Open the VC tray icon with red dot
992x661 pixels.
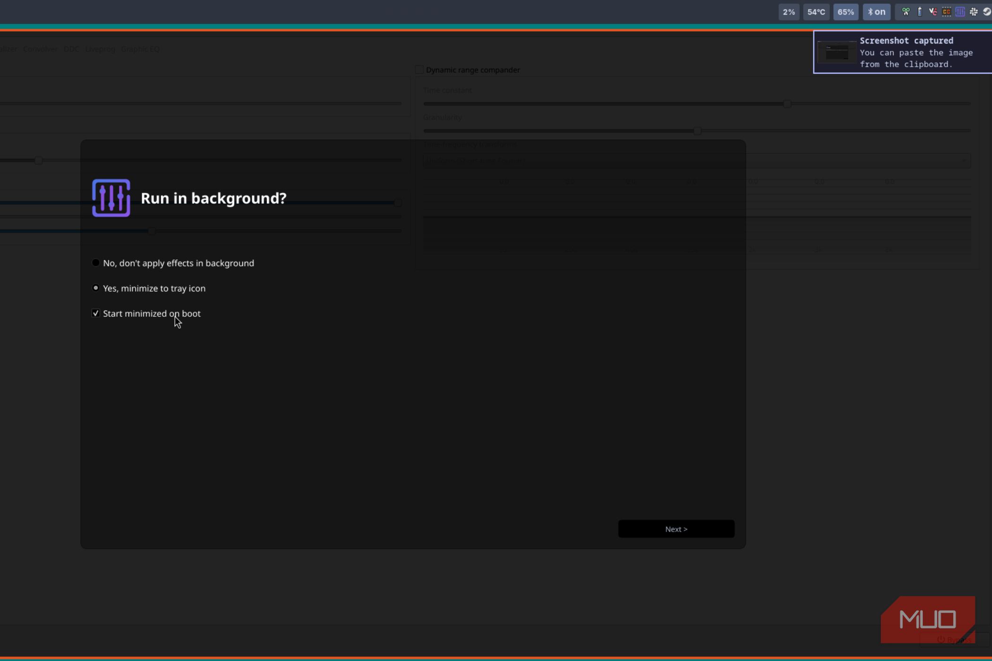933,12
